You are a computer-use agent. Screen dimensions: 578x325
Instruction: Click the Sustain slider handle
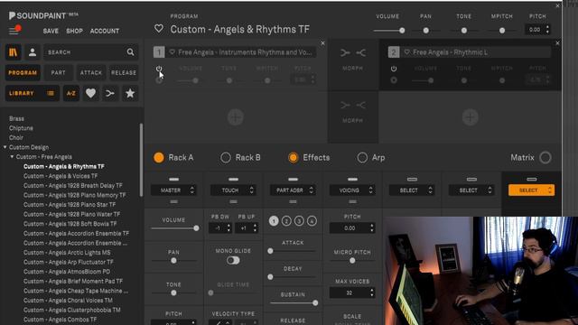coord(315,303)
